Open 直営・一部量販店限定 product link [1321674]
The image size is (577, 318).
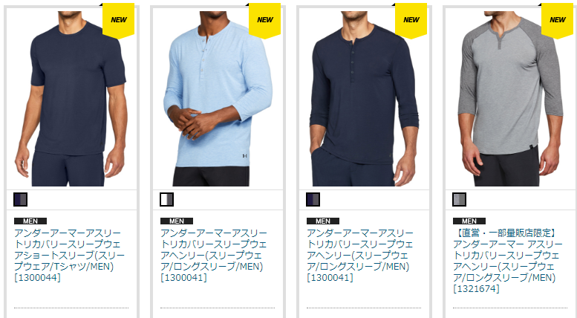508,261
